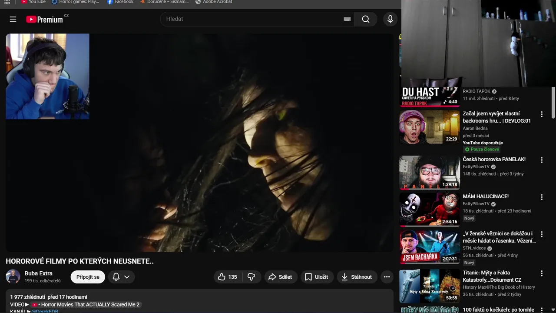Click the RADIO TAPOK channel name
556x313 pixels.
point(477,91)
